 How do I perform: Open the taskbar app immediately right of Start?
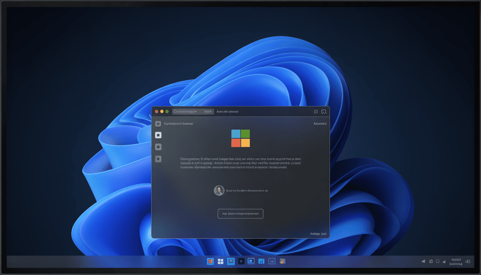pos(231,262)
